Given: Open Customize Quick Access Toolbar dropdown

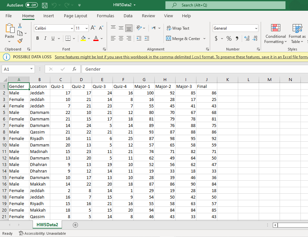Looking at the screenshot, I should [x=79, y=5].
